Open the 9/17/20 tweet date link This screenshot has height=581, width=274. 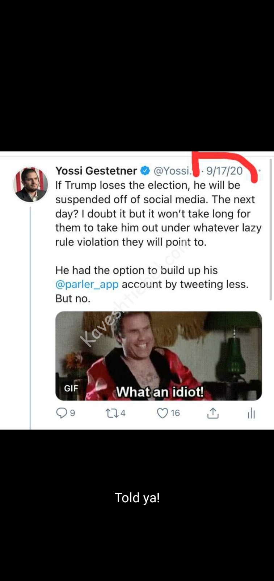224,171
